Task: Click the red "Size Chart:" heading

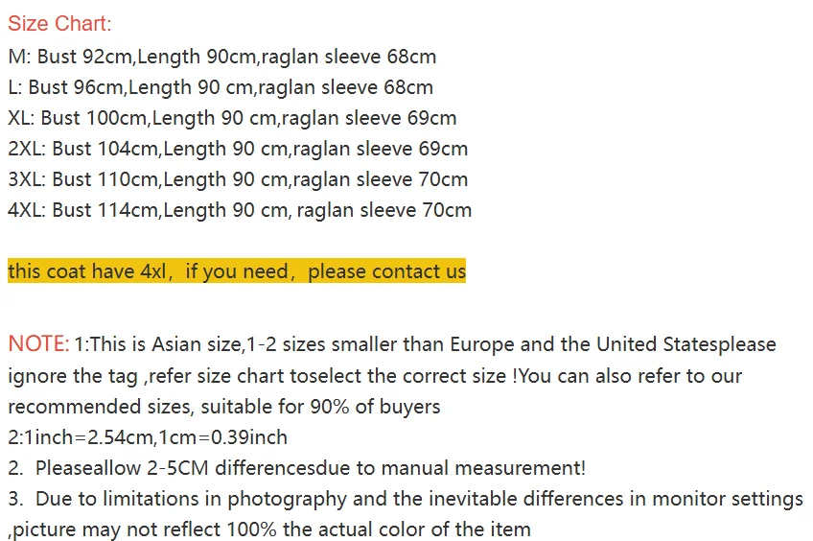Action: click(59, 25)
